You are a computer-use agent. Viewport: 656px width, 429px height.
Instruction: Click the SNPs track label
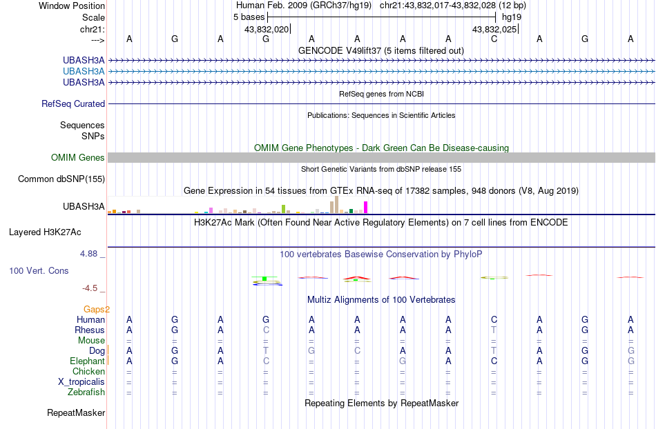coord(93,136)
